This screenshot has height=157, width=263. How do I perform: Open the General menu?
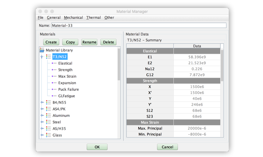pyautogui.click(x=54, y=18)
